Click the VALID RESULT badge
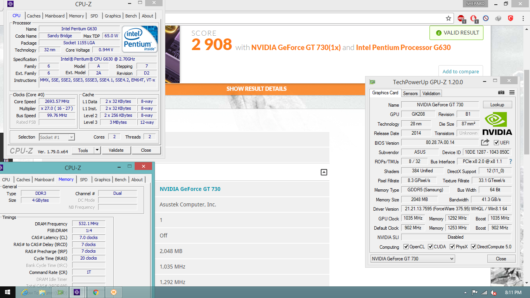Image resolution: width=530 pixels, height=298 pixels. [x=456, y=33]
